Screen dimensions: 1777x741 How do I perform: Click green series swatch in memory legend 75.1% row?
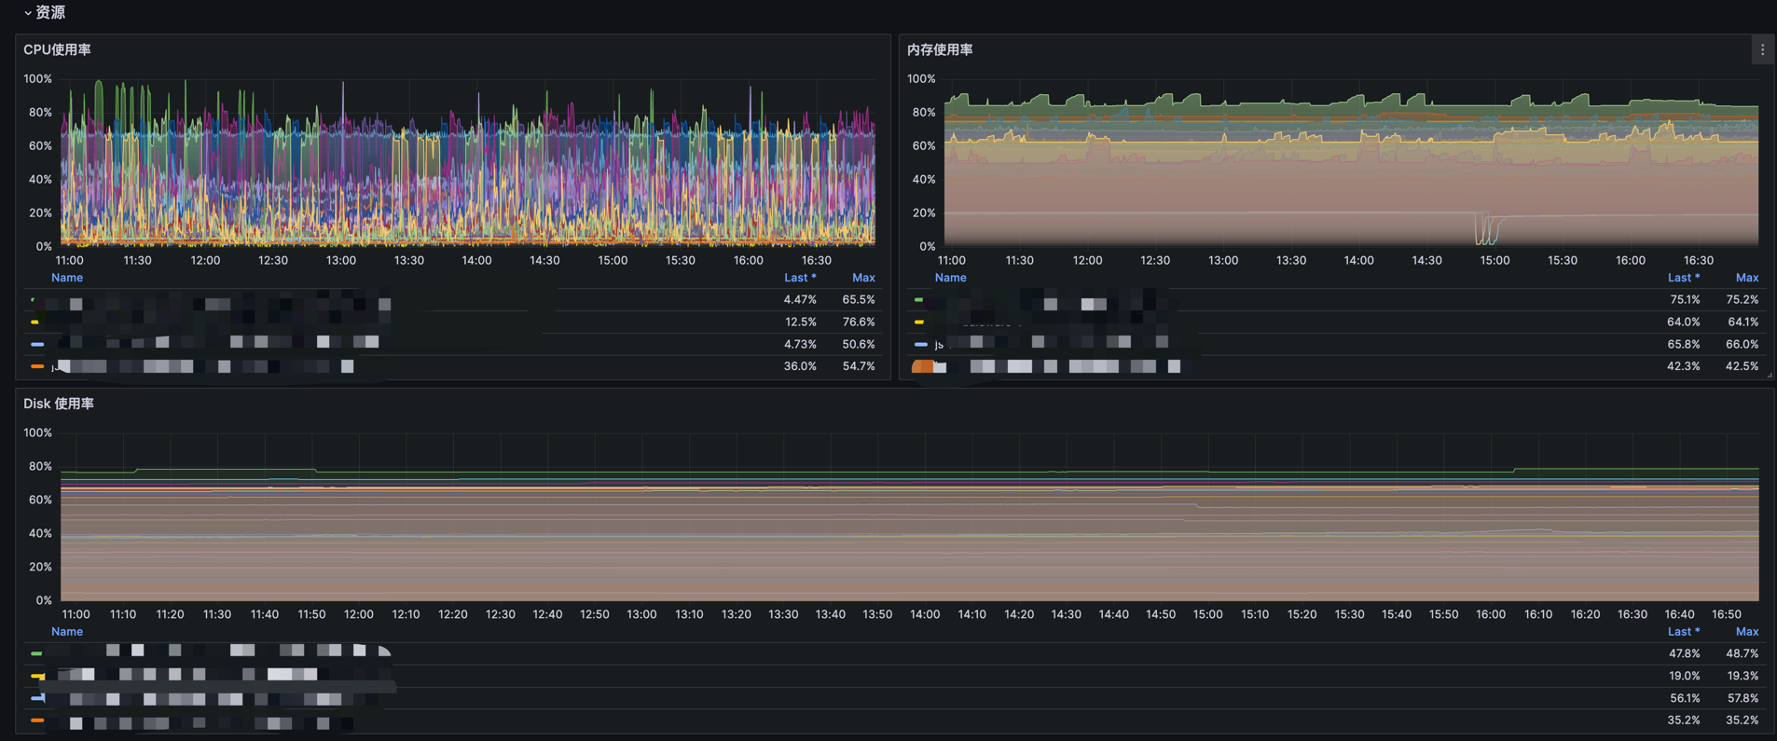coord(919,300)
